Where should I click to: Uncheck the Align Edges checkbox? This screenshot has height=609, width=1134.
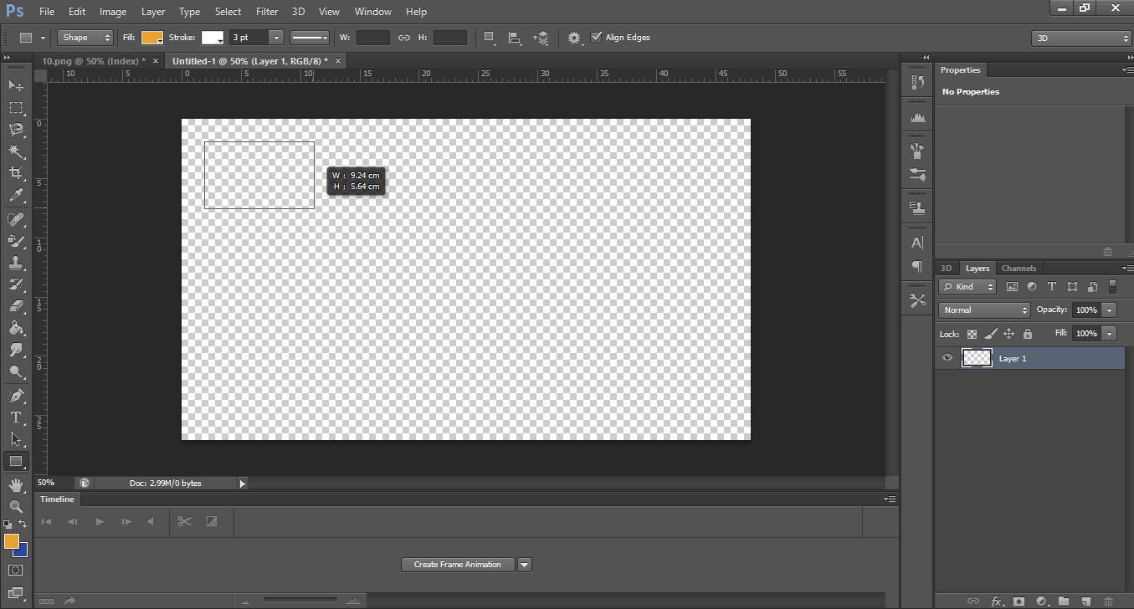(596, 38)
